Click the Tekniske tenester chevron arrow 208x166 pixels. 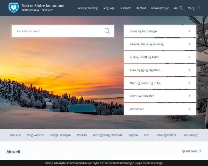189,96
